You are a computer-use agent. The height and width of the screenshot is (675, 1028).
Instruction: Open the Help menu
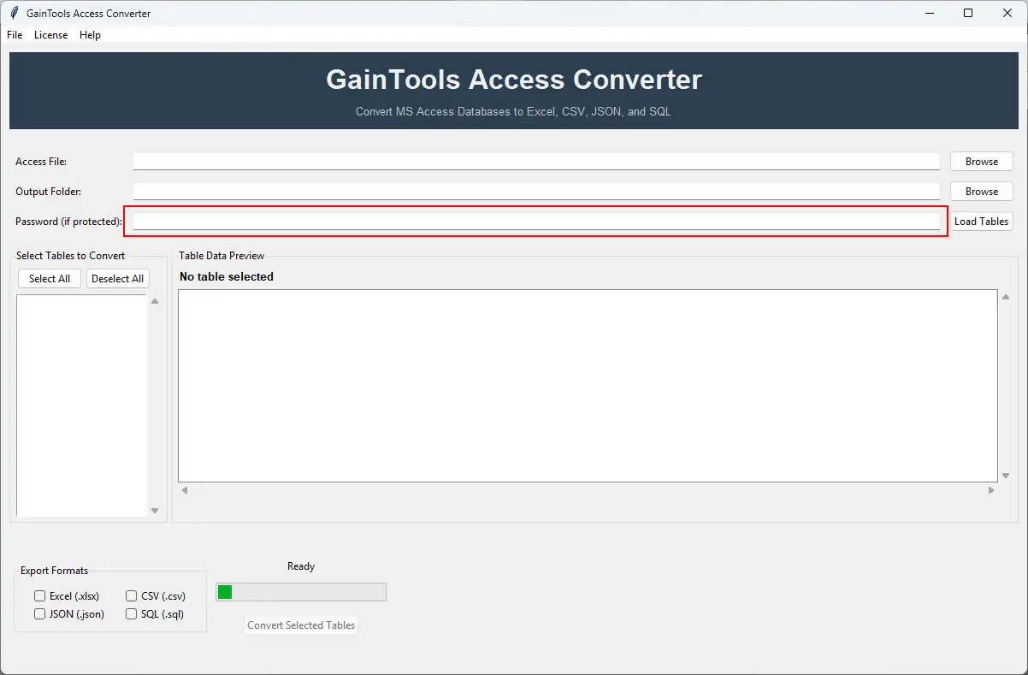(x=90, y=35)
